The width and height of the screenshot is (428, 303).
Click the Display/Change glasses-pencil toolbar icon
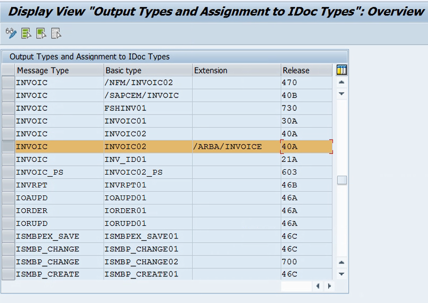click(x=11, y=33)
